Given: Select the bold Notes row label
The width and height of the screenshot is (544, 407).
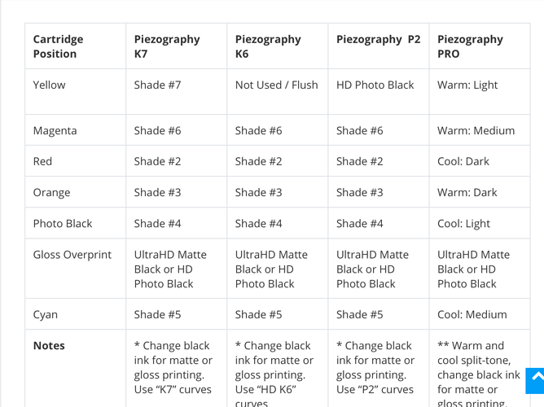Looking at the screenshot, I should tap(49, 346).
